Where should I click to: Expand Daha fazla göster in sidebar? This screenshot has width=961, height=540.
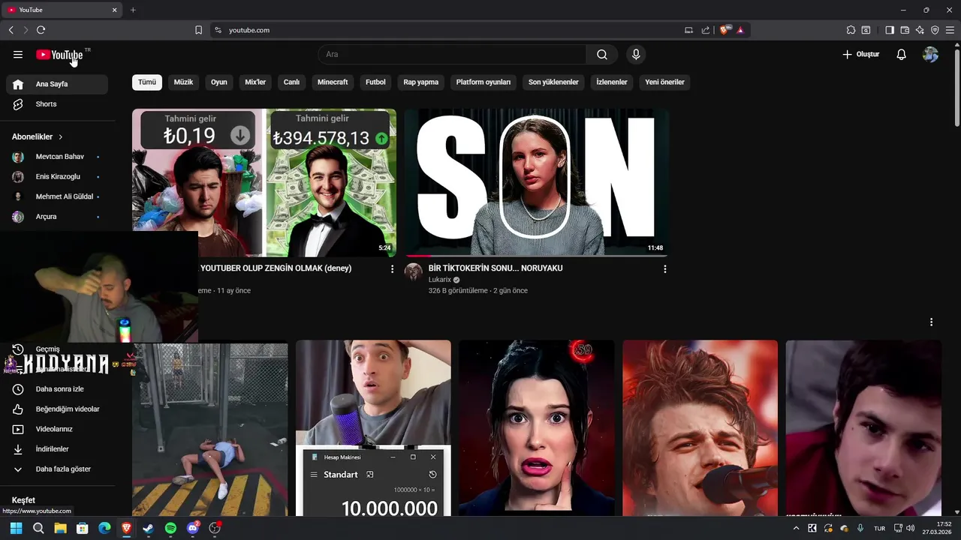[57, 469]
